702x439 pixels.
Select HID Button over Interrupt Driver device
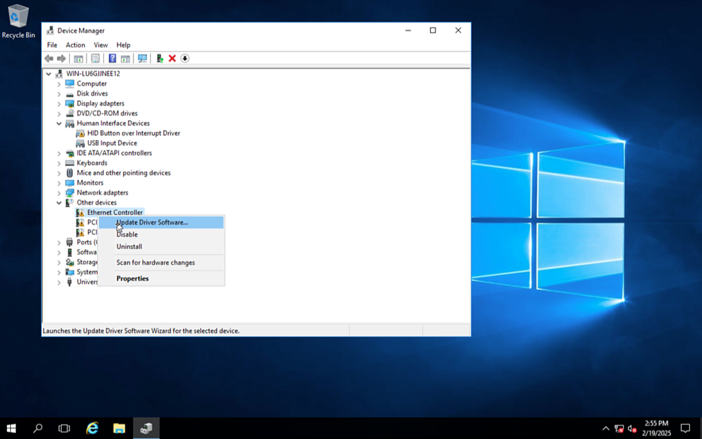(134, 133)
